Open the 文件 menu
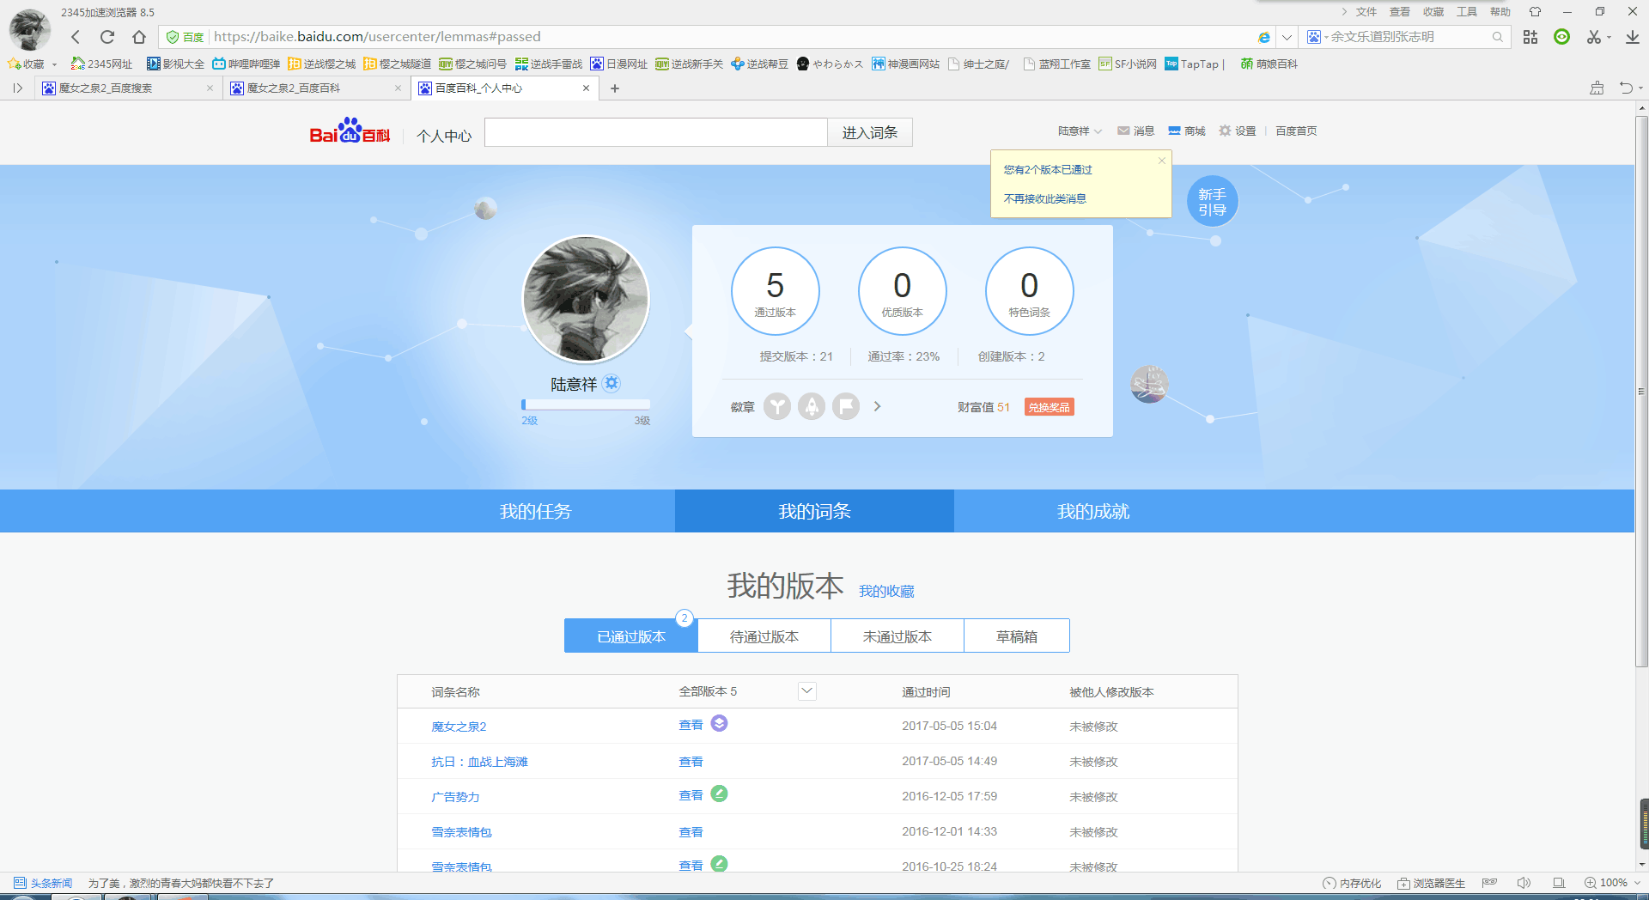The height and width of the screenshot is (900, 1649). pos(1366,12)
